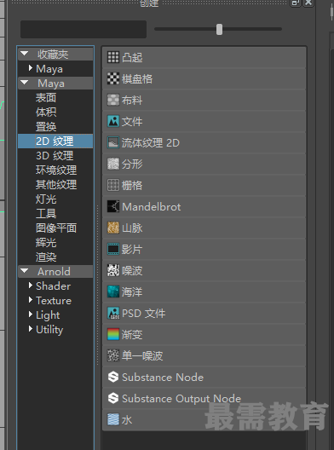Image resolution: width=334 pixels, height=450 pixels.
Task: Choose the 单一噪波 simplex noise icon
Action: (x=113, y=356)
